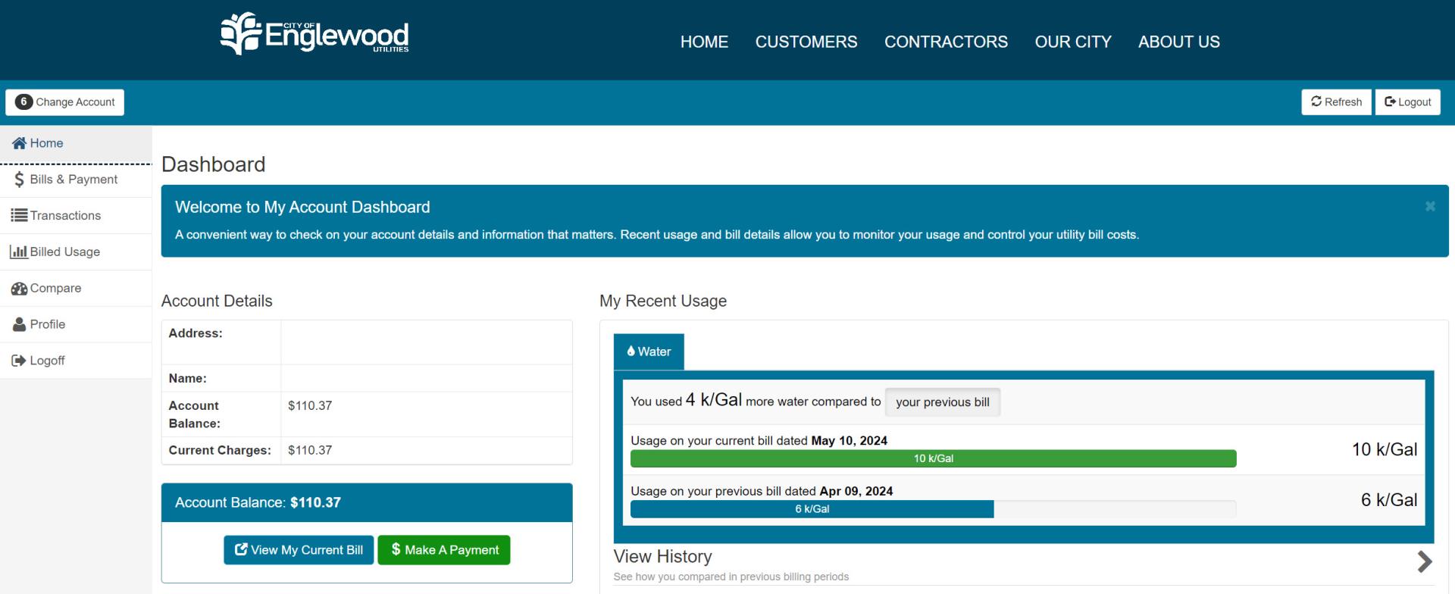Click the gauge icon beside Compare
This screenshot has width=1455, height=594.
pos(19,289)
